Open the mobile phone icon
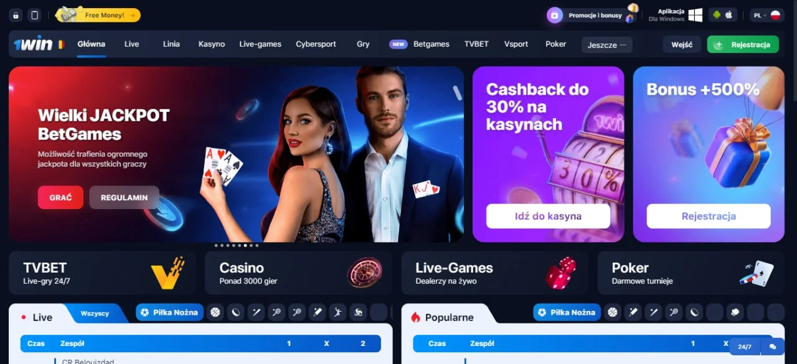Screen dimensions: 797x364 (x=35, y=15)
